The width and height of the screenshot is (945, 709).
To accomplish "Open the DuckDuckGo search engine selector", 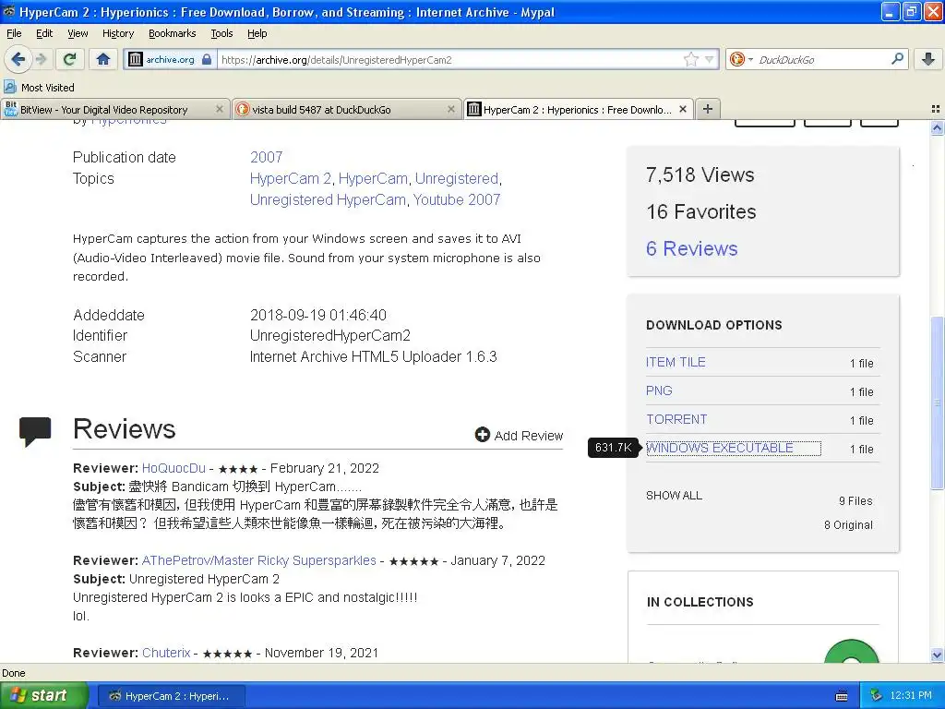I will pos(741,59).
